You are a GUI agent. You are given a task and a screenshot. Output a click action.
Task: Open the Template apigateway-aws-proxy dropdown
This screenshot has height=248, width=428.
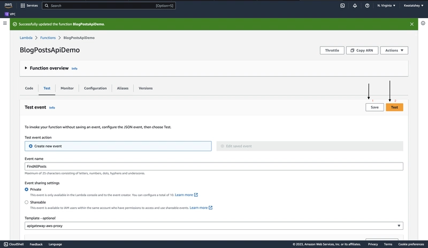pyautogui.click(x=213, y=226)
